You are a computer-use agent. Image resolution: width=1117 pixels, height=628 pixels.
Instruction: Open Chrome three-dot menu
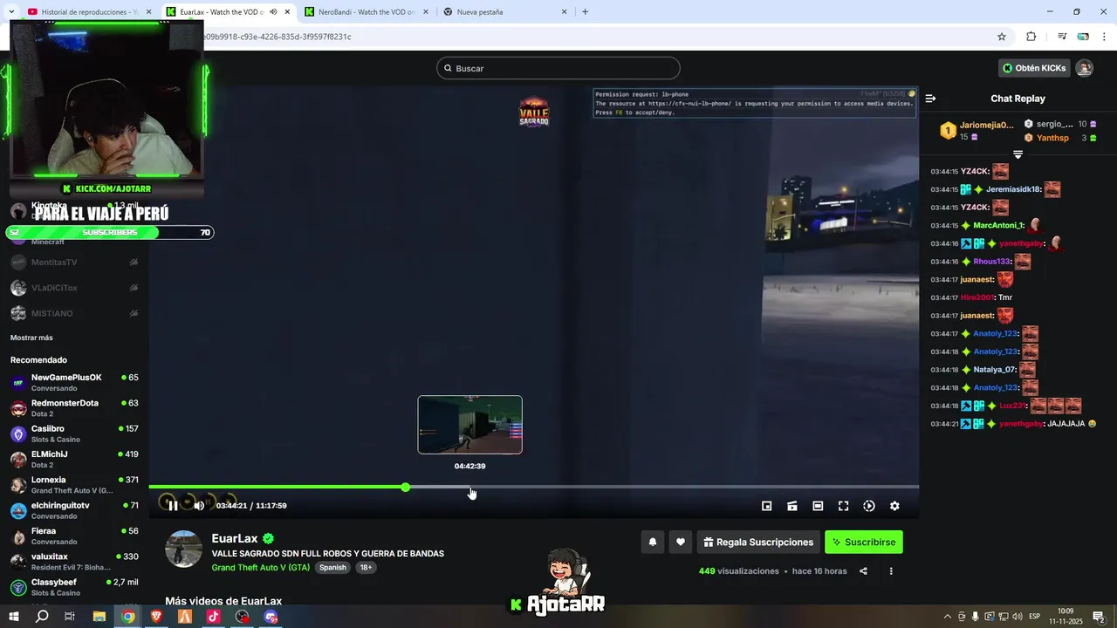point(1106,37)
